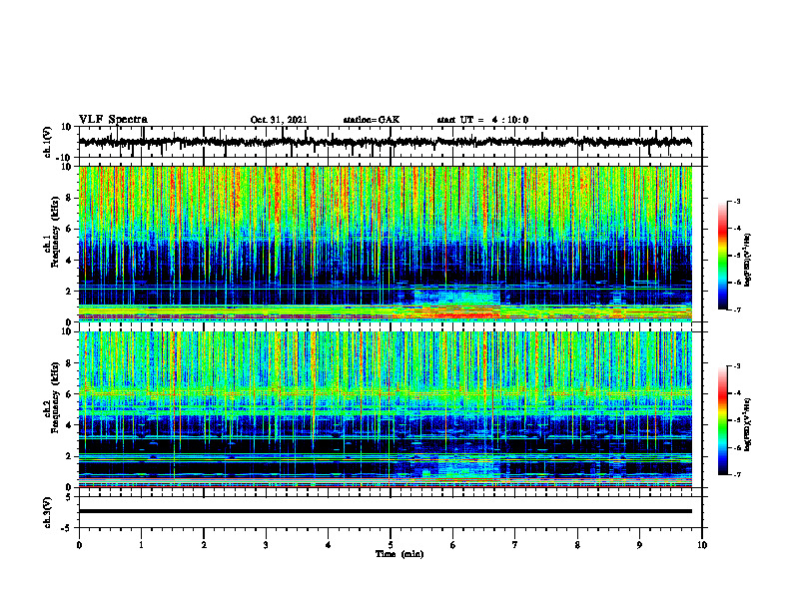Click the flat ch.3 black trace line
Viewport: 791px width, 611px height.
tap(386, 511)
